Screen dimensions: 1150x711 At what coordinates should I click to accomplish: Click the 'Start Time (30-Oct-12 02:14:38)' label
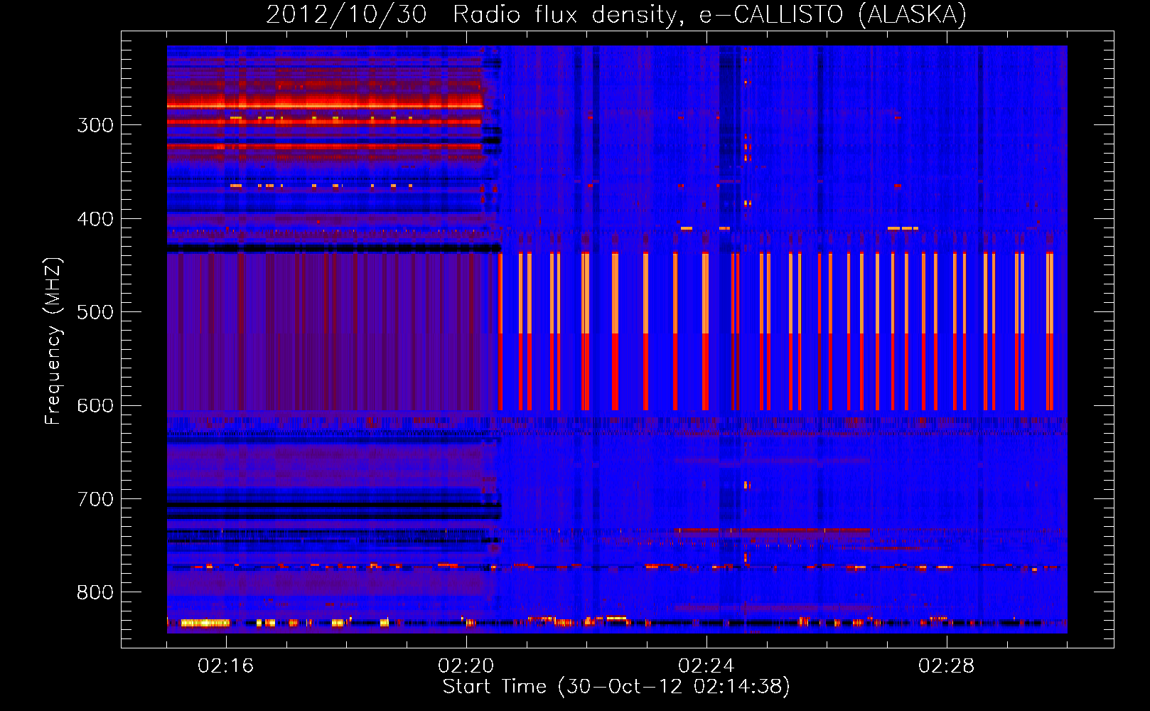(x=616, y=687)
